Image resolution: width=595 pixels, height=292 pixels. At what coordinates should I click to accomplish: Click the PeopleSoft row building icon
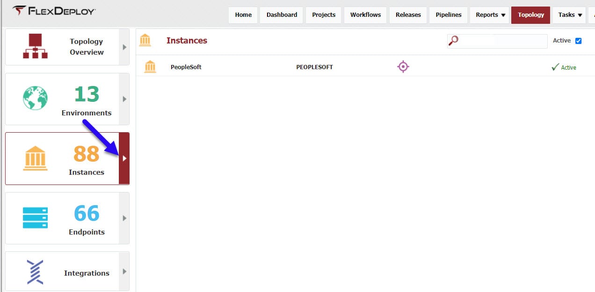(x=150, y=67)
